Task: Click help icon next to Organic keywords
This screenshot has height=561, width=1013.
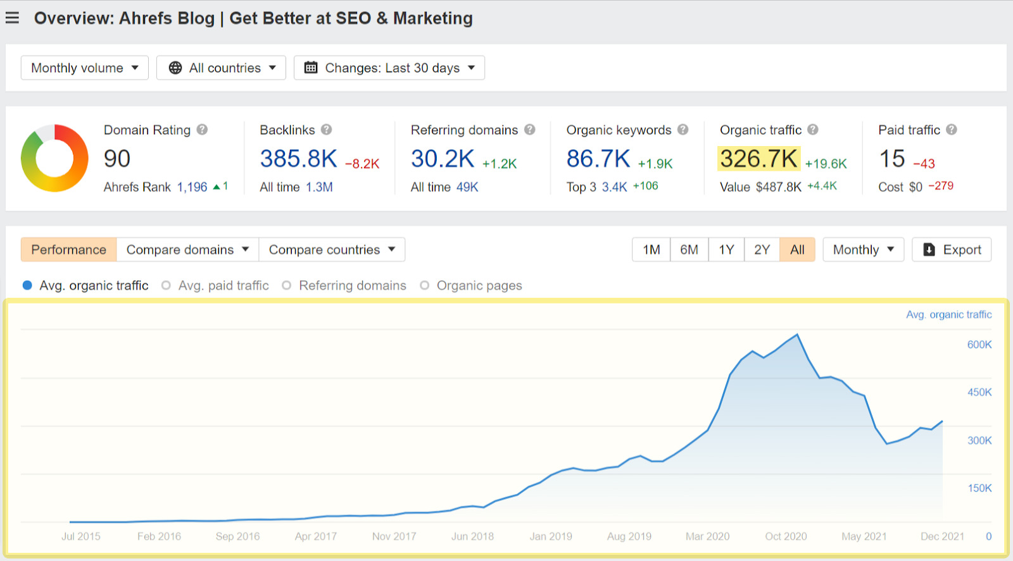Action: tap(683, 130)
